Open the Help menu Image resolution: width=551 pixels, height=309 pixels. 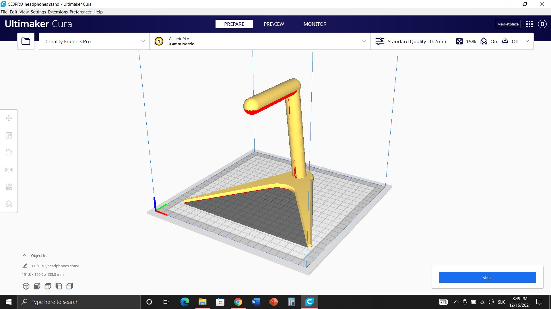point(98,12)
